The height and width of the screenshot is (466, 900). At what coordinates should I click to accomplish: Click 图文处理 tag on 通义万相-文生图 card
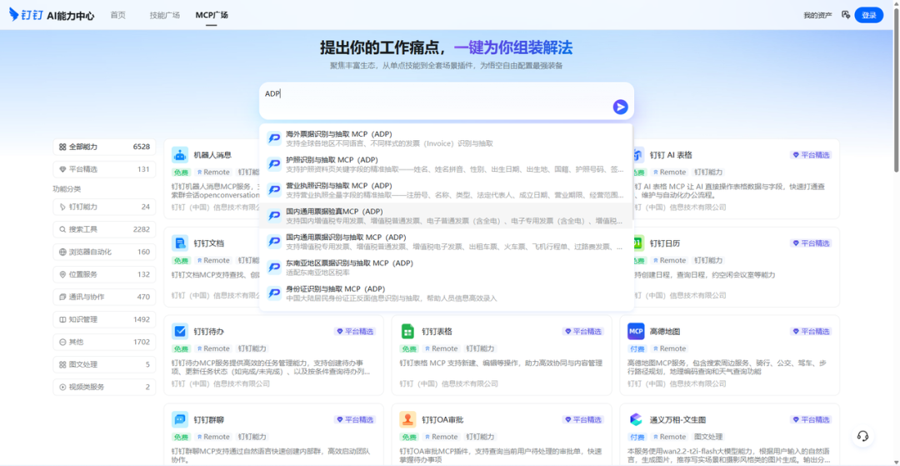pos(708,437)
